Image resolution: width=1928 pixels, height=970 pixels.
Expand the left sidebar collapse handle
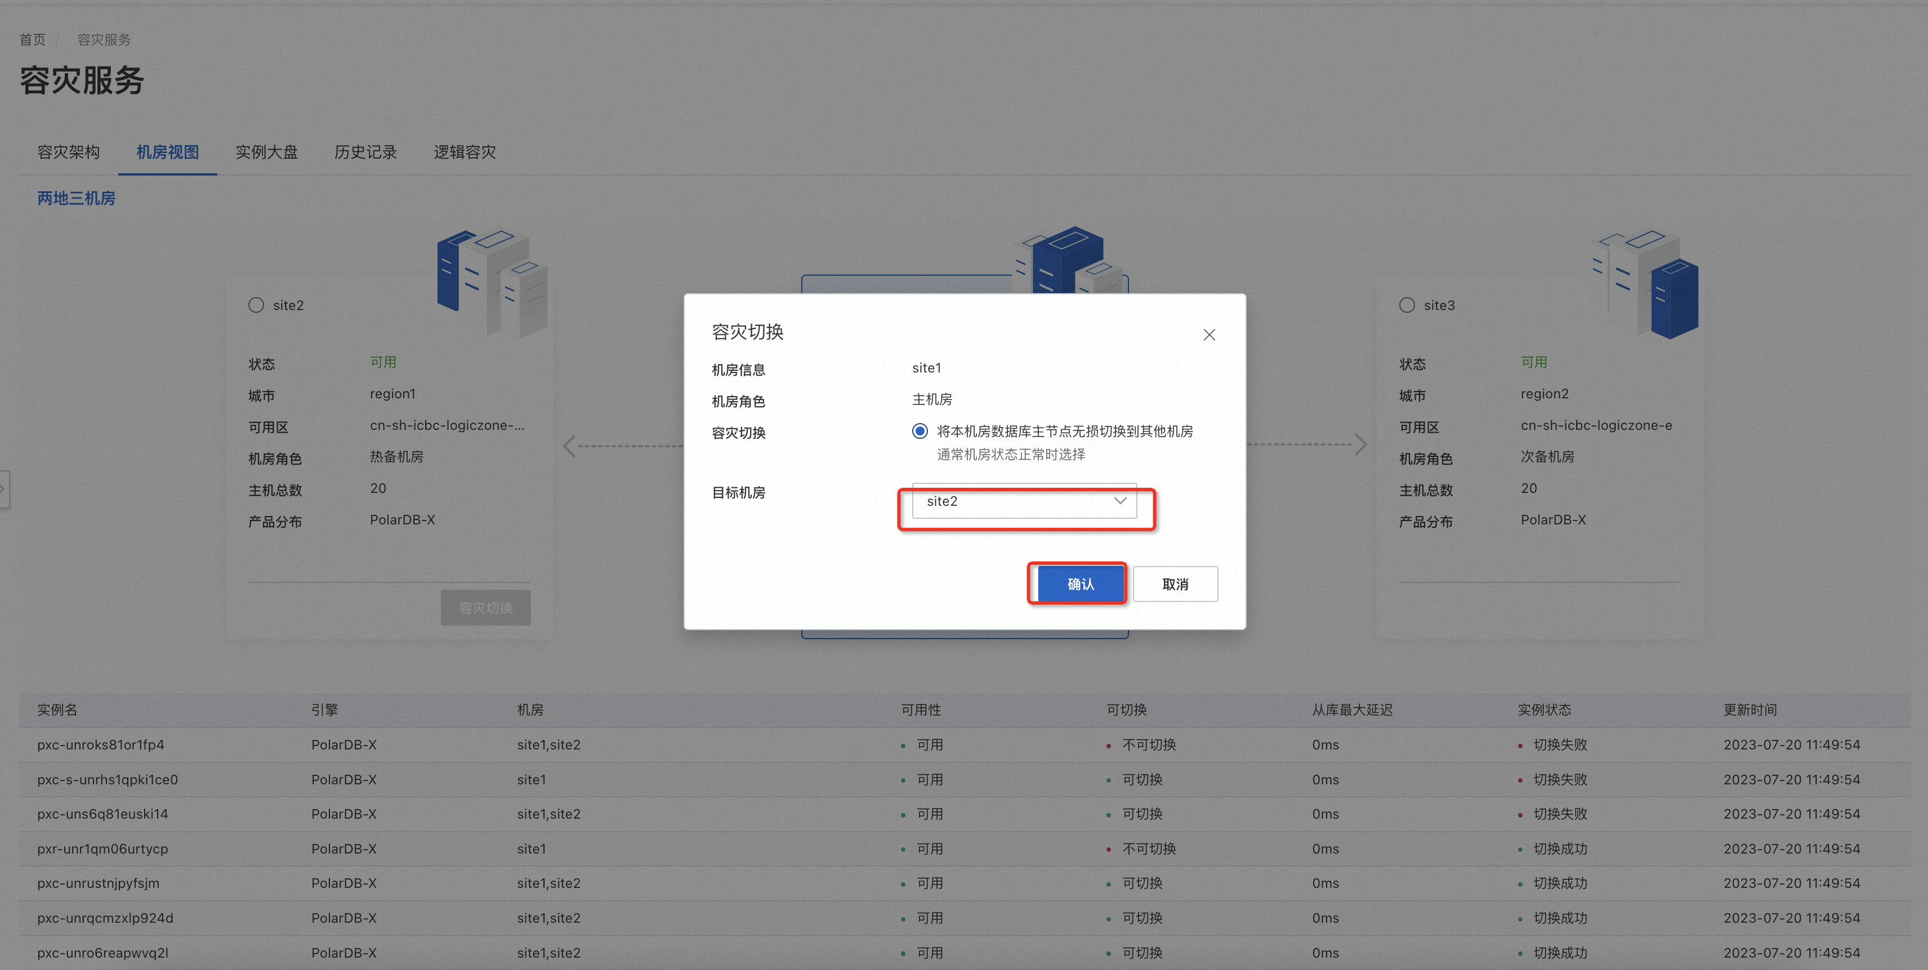(x=4, y=489)
